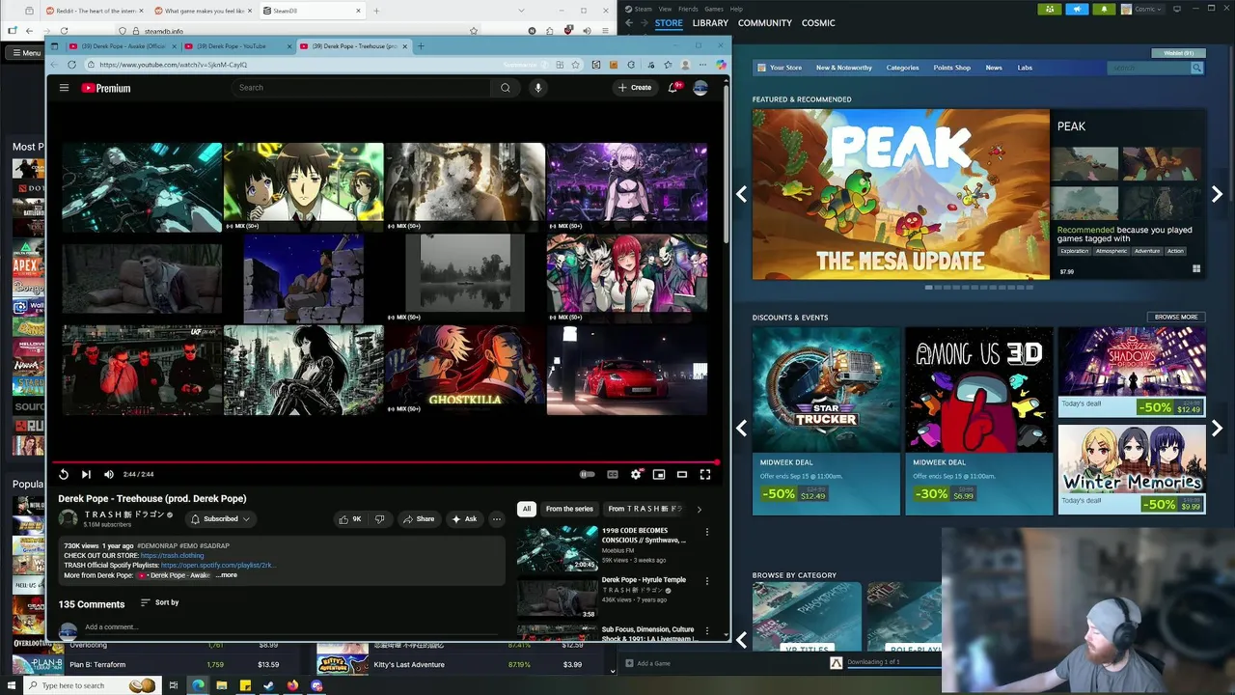Select 'From the series' chip

[569, 509]
